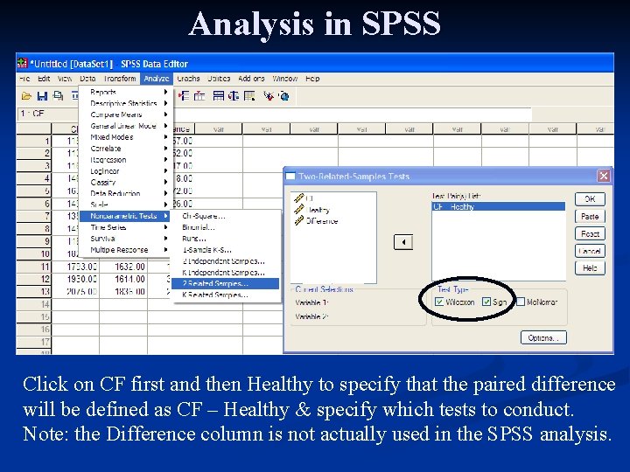Image resolution: width=630 pixels, height=472 pixels.
Task: Click the cell containing 1835.00
Action: (x=123, y=291)
